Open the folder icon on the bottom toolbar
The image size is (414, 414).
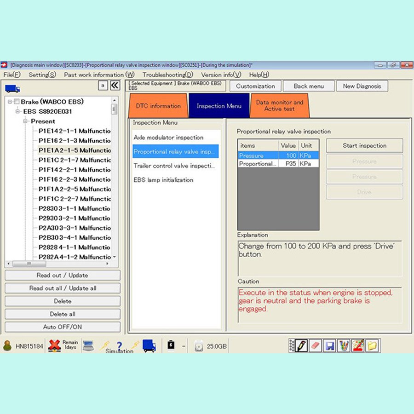pos(372,345)
